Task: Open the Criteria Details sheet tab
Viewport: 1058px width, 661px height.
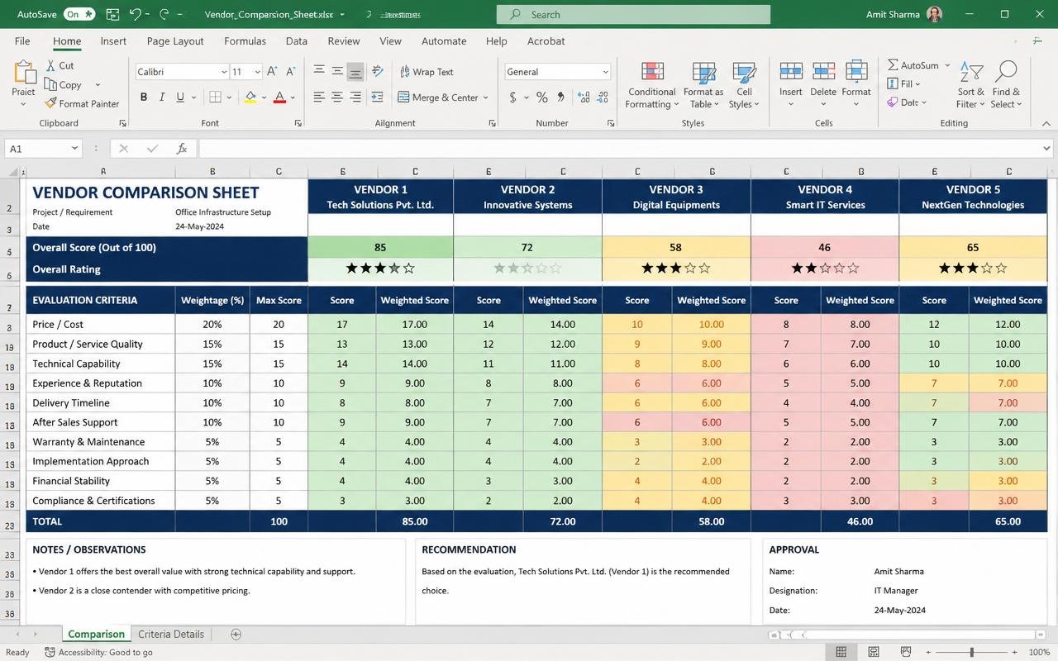Action: 171,635
